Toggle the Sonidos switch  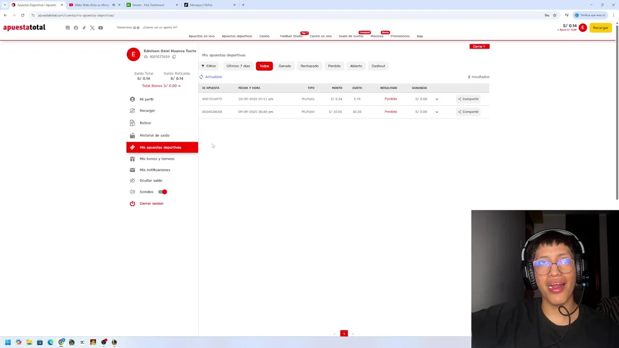pyautogui.click(x=162, y=192)
